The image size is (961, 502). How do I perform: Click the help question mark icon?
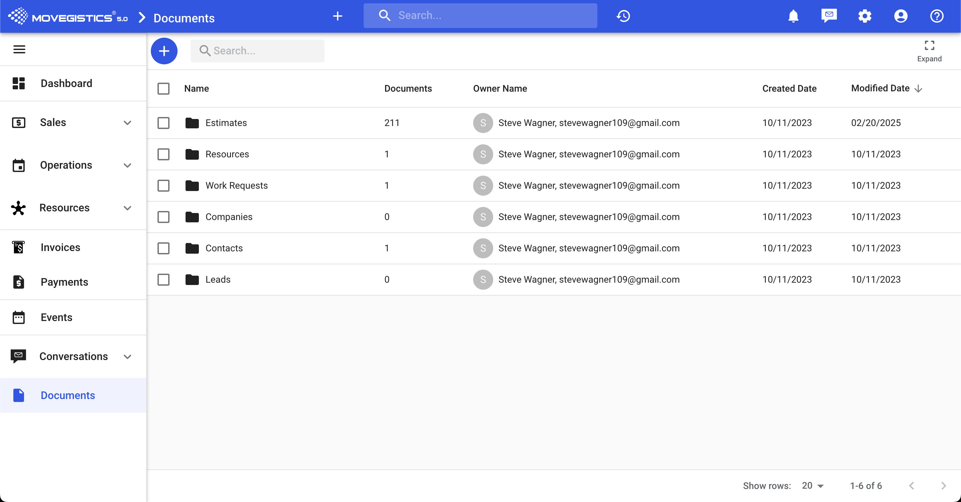pyautogui.click(x=936, y=16)
